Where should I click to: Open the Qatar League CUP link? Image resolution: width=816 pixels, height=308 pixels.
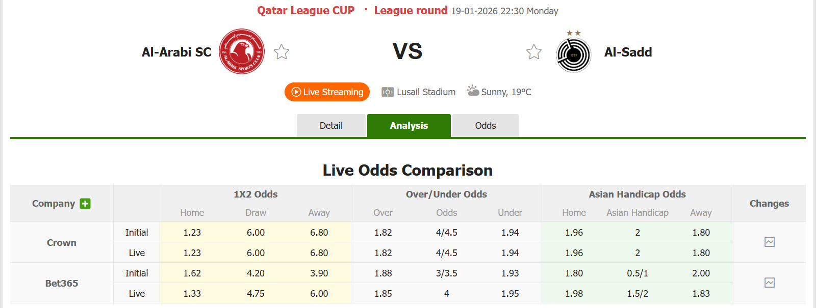(306, 10)
